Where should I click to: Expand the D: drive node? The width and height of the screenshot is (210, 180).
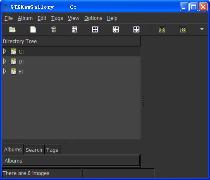(5, 61)
